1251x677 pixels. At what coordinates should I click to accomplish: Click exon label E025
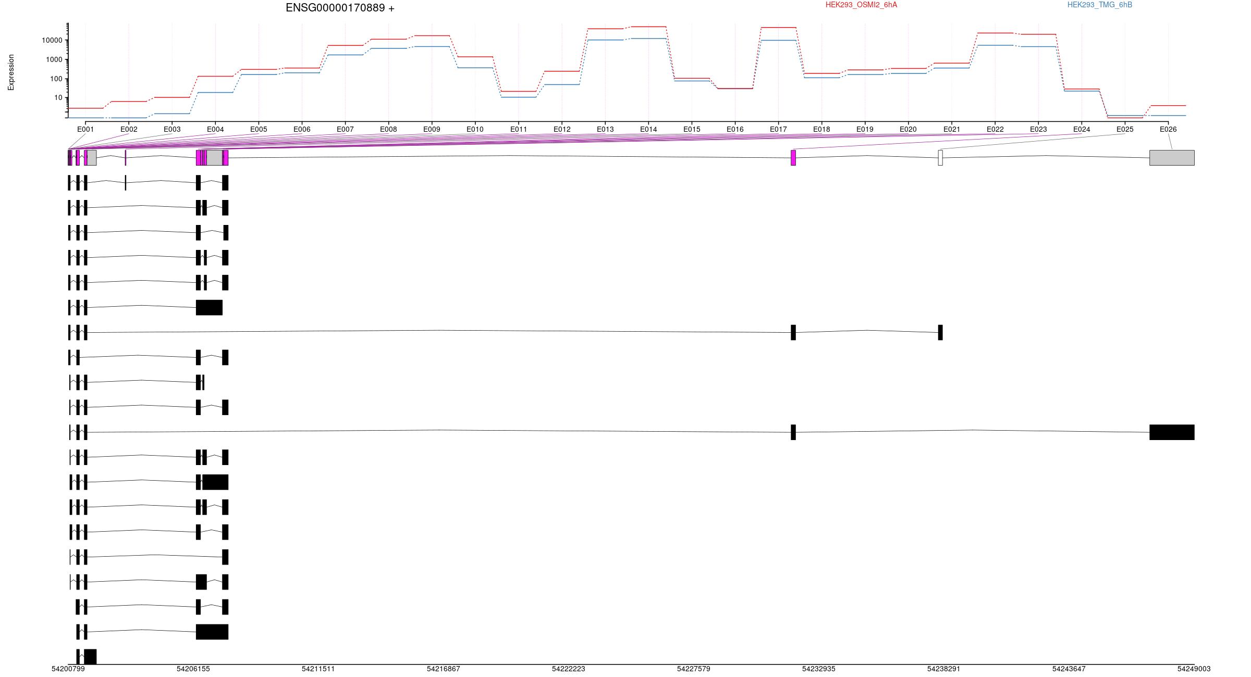1125,129
